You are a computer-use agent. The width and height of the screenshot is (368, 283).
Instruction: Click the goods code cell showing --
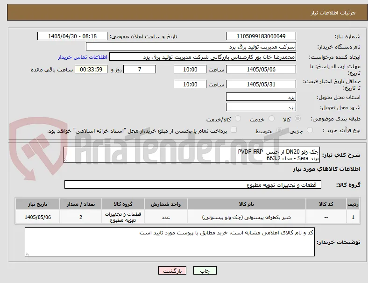pos(326,217)
